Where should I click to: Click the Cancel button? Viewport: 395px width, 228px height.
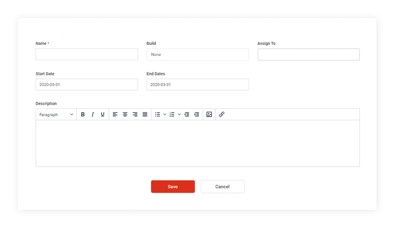point(222,186)
